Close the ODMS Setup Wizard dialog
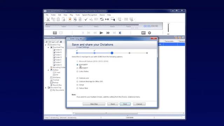This screenshot has width=224, height=126. coord(154,38)
